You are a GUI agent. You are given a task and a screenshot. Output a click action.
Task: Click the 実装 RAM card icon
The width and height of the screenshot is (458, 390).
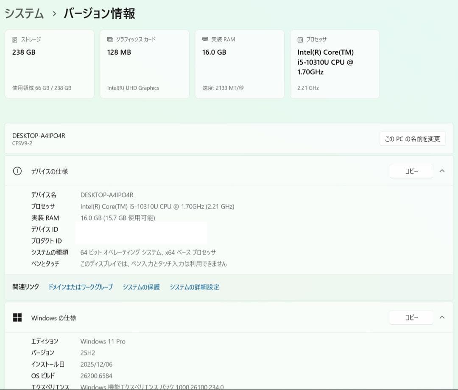tap(205, 39)
